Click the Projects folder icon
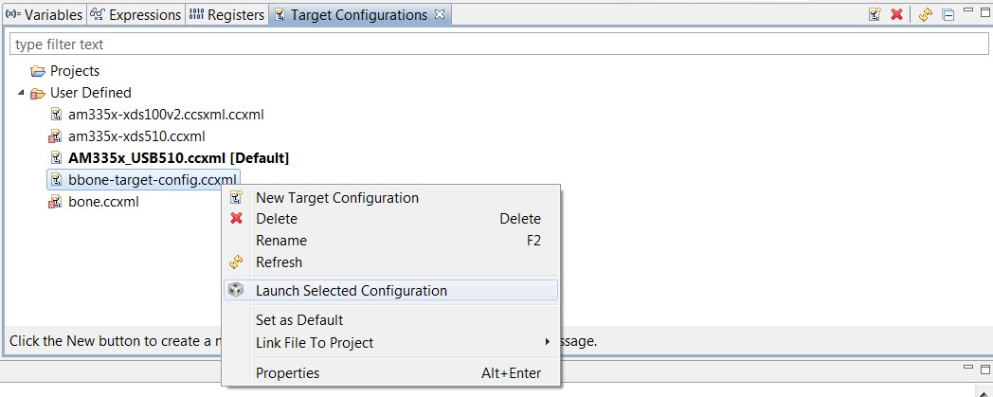Screen dimensions: 993x397 pos(38,71)
